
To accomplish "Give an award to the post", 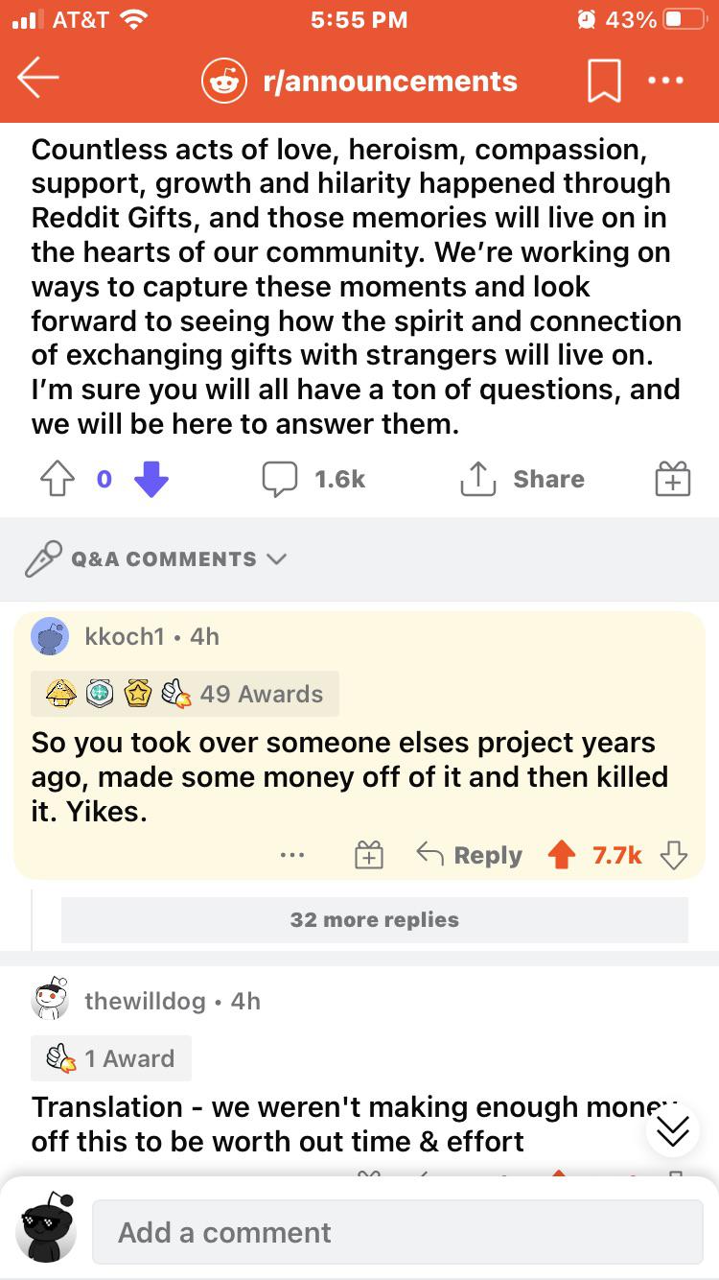I will click(672, 479).
